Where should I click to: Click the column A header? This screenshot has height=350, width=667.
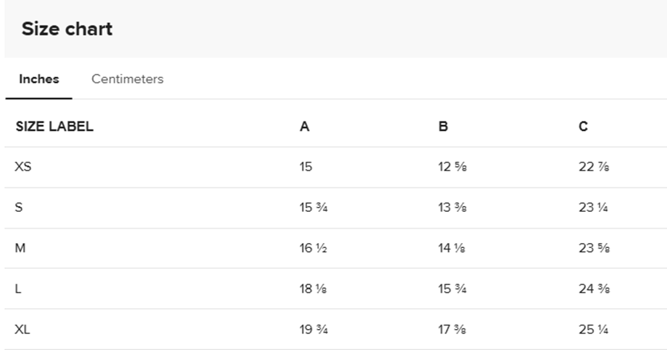coord(305,127)
